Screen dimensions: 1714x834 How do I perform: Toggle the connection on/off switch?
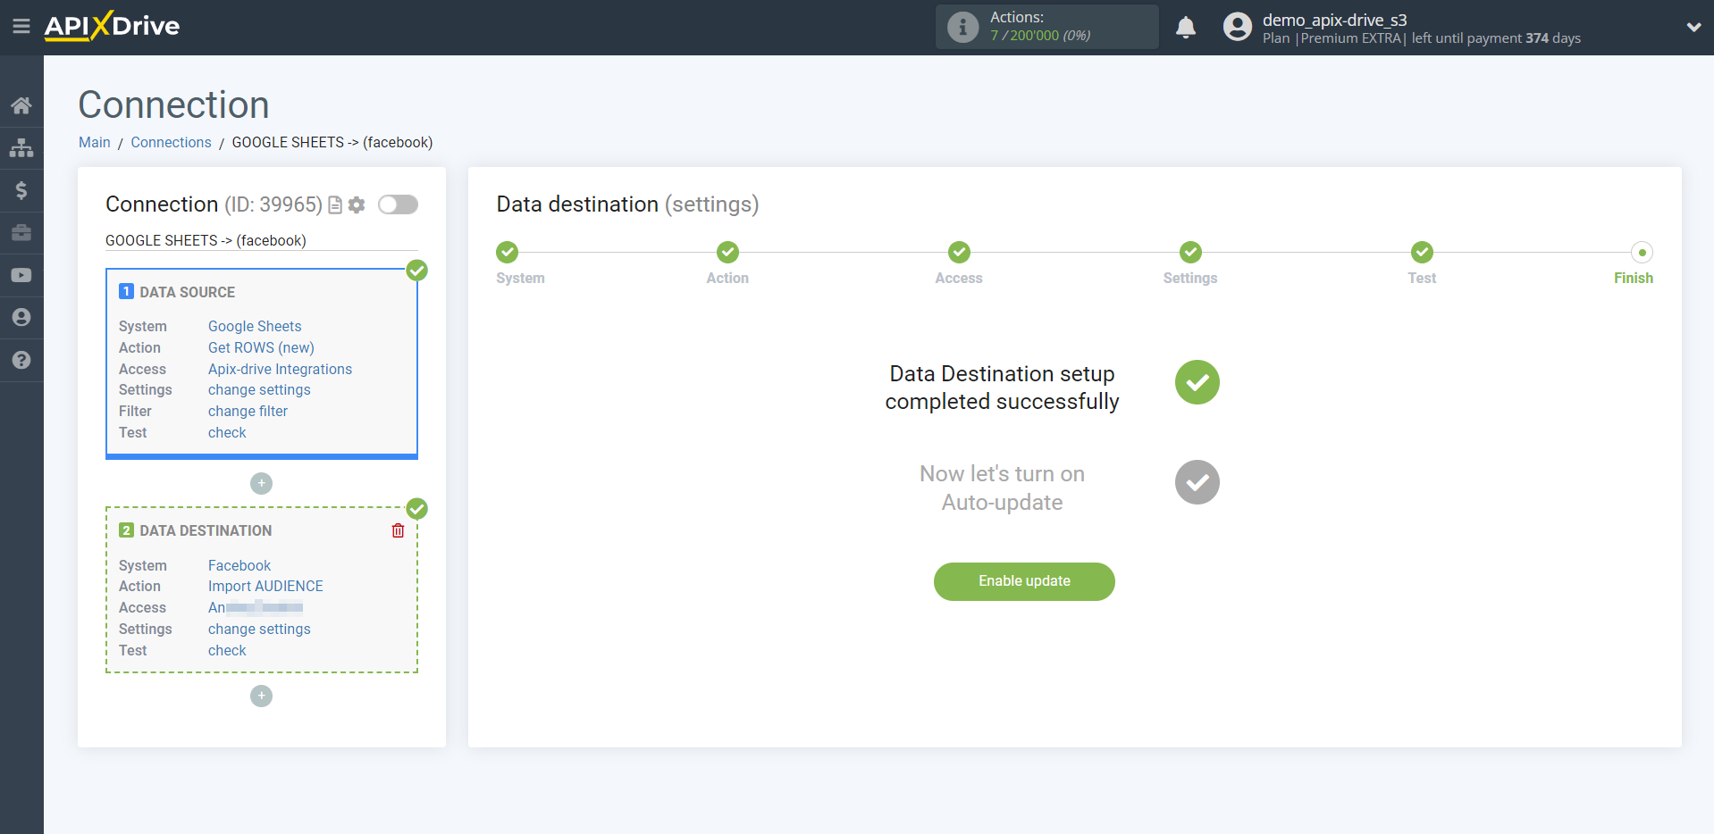(398, 204)
